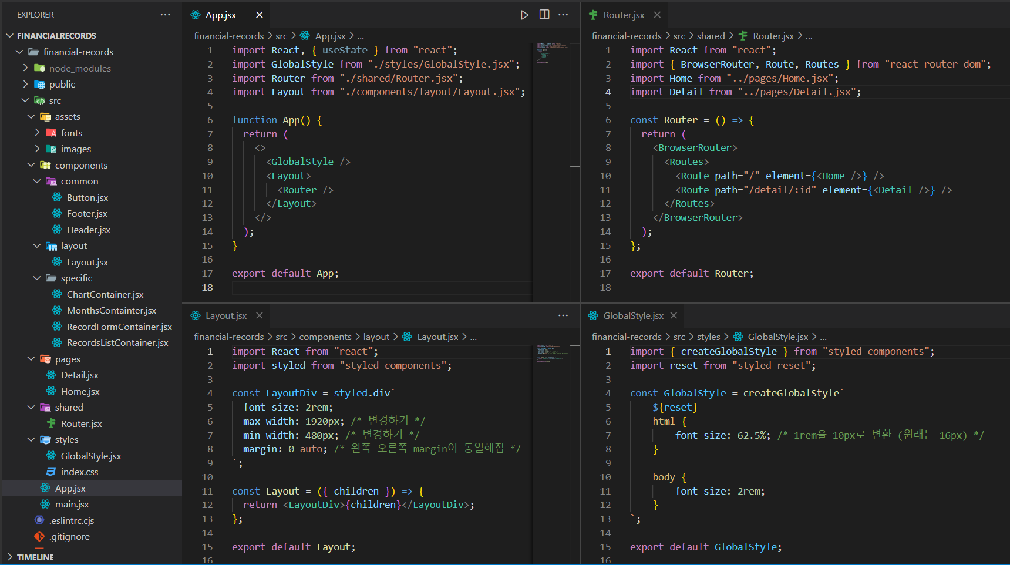Click 'components' breadcrumb in Layout.jsx editor
Image resolution: width=1010 pixels, height=565 pixels.
pos(325,337)
